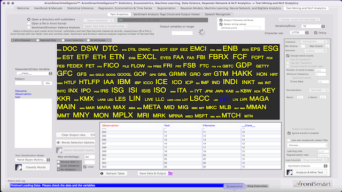Click the Analyze & Mine Text icon
The height and width of the screenshot is (192, 342).
(x=290, y=172)
